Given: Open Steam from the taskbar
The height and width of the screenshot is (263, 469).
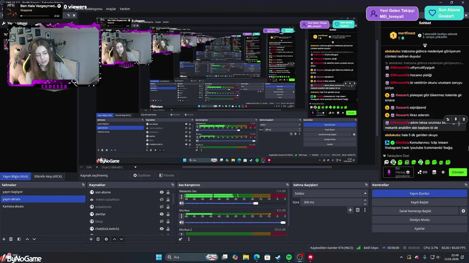Looking at the screenshot, I should pos(278,257).
